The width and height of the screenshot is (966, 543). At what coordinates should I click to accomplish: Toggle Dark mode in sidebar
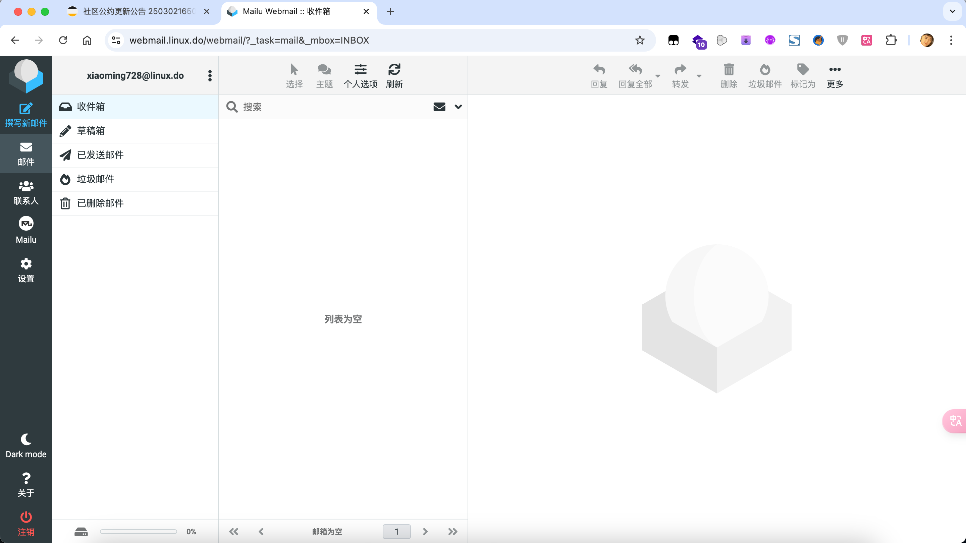click(x=26, y=445)
